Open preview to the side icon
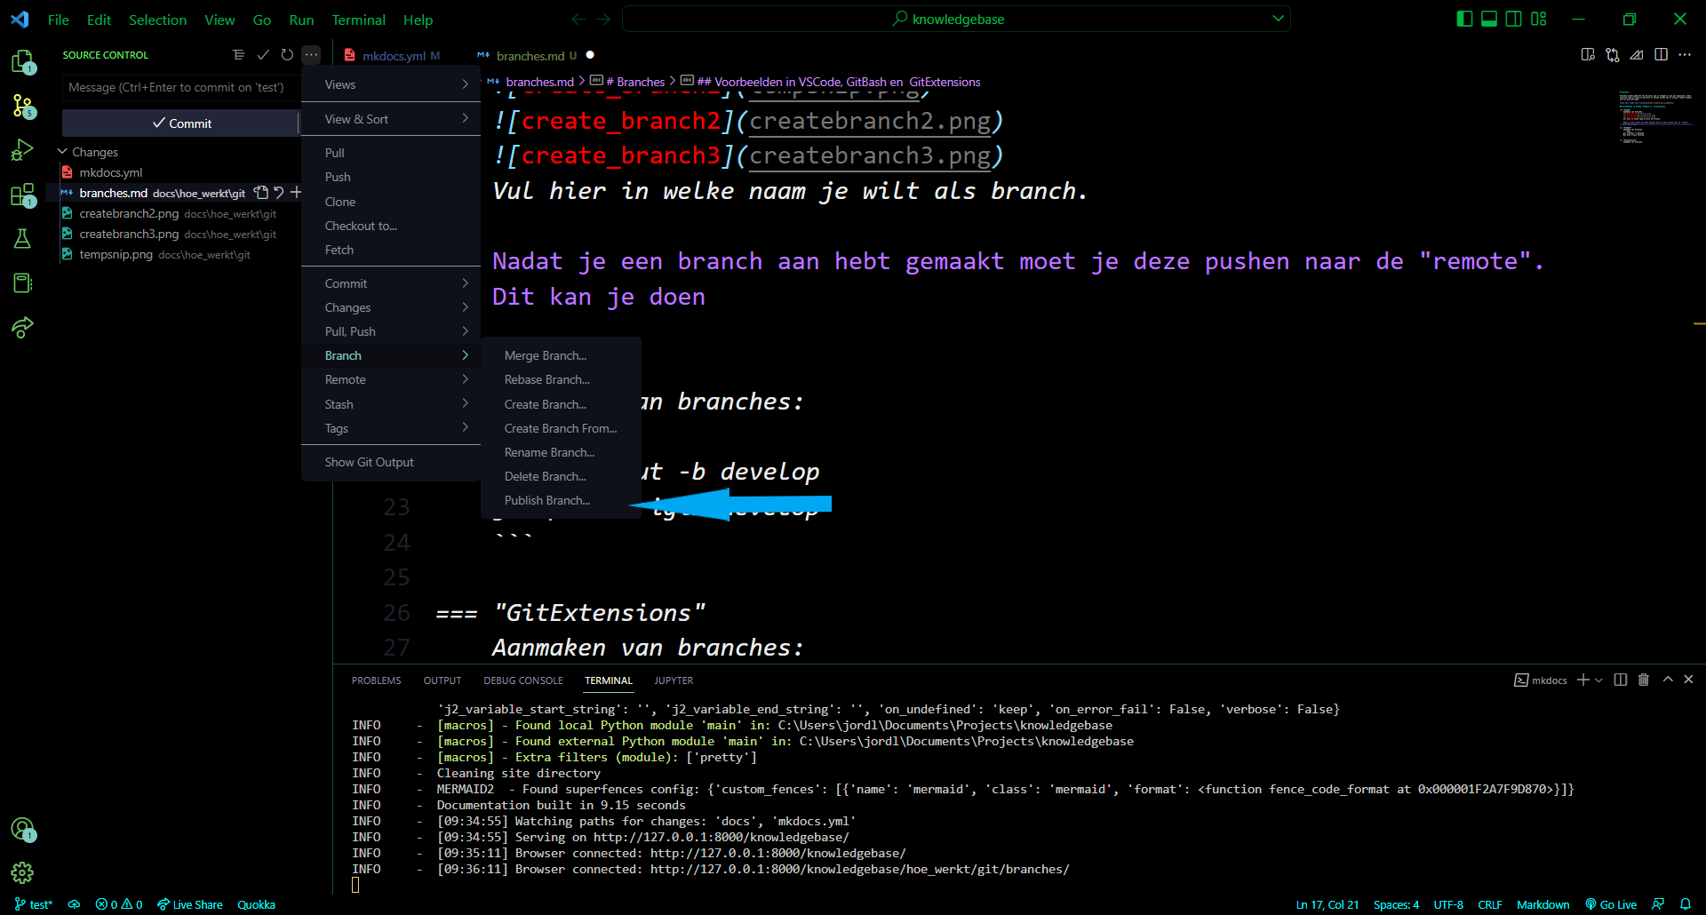This screenshot has height=915, width=1706. click(1588, 55)
